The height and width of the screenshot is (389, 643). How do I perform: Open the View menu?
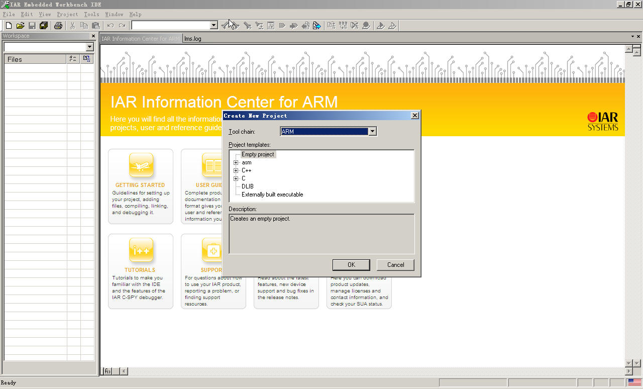45,14
